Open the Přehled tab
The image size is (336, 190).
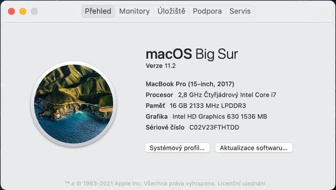(x=98, y=11)
